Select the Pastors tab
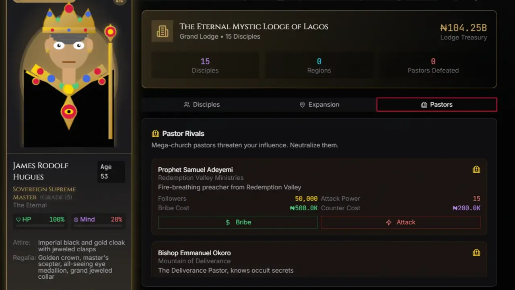The image size is (515, 290). tap(437, 105)
